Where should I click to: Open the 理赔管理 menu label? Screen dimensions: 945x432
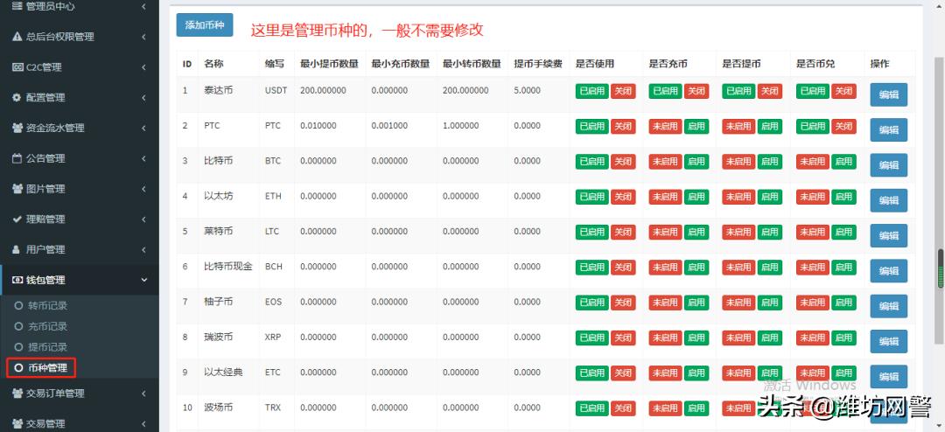pyautogui.click(x=45, y=219)
